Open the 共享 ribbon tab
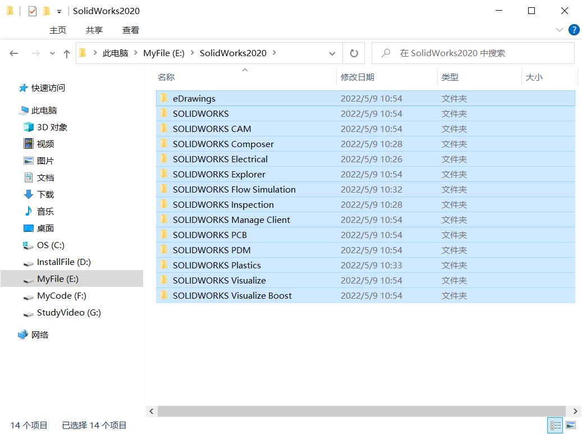 (94, 30)
